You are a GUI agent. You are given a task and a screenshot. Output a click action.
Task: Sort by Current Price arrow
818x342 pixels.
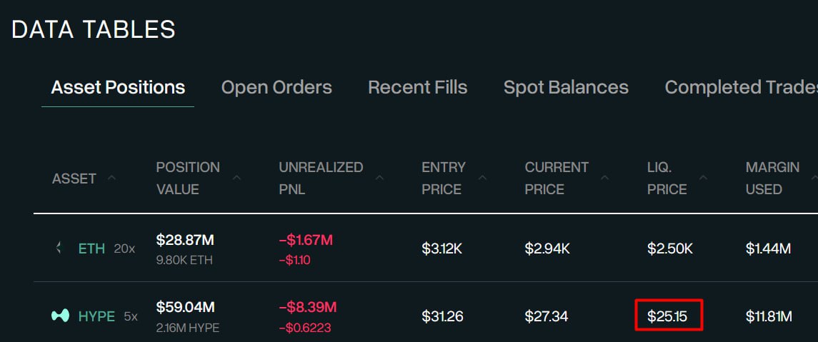607,178
